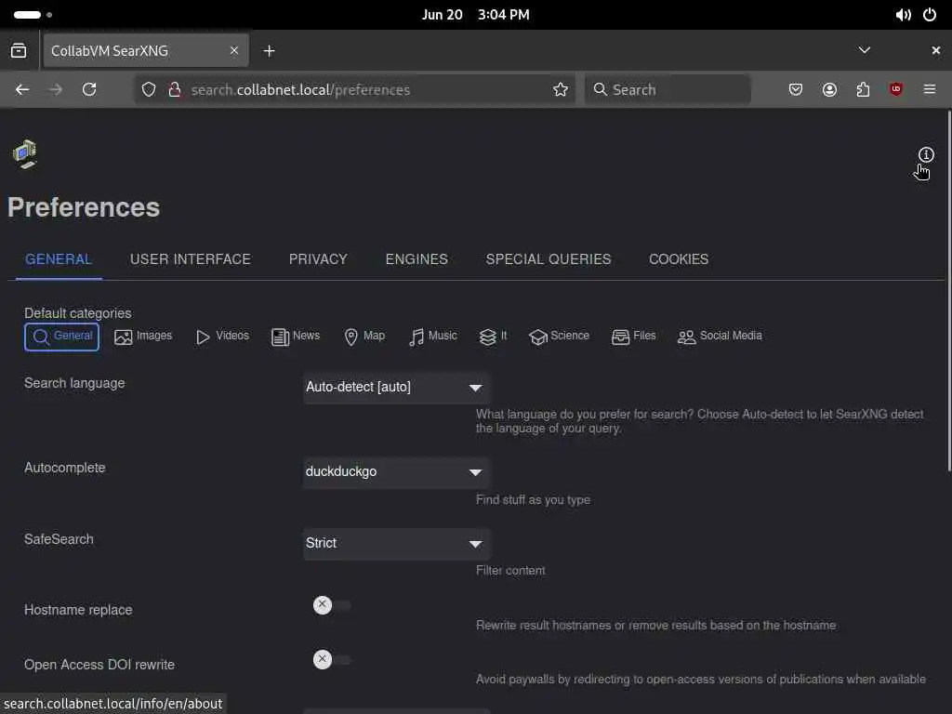Click the browser Search field
Image resolution: width=952 pixels, height=714 pixels.
pos(668,90)
